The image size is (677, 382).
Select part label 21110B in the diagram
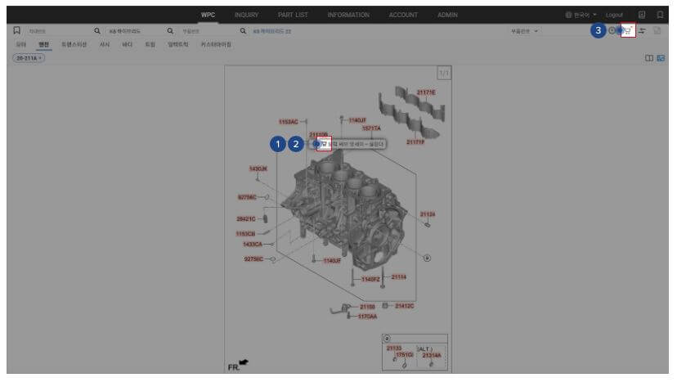click(x=318, y=135)
